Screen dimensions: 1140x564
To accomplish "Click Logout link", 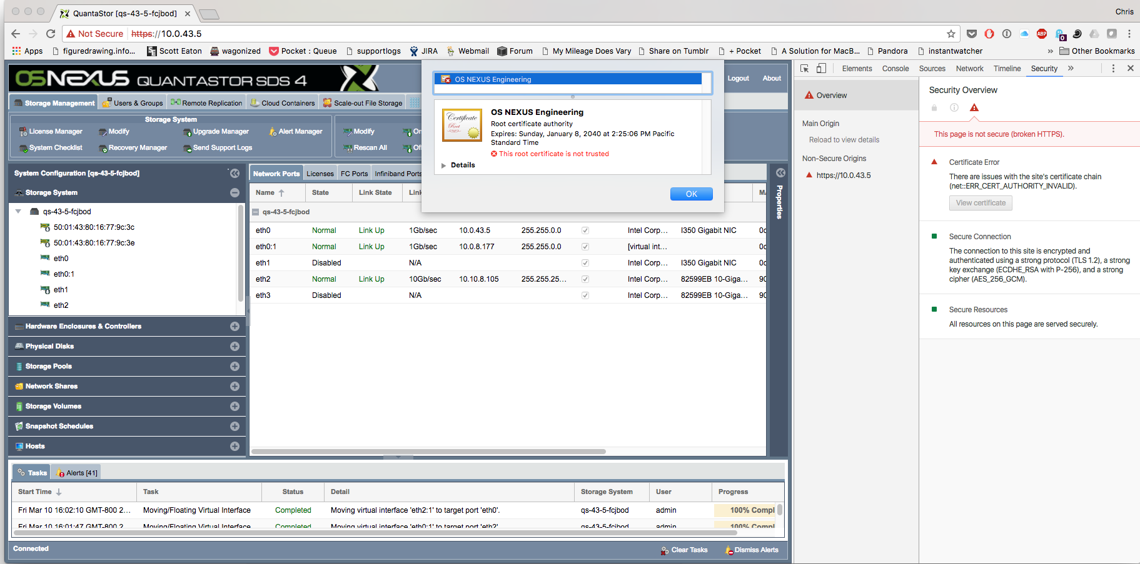I will click(x=738, y=79).
